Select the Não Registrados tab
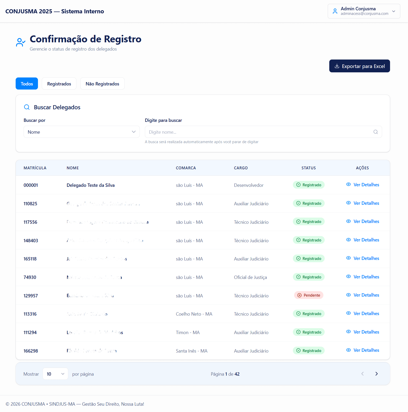 102,84
